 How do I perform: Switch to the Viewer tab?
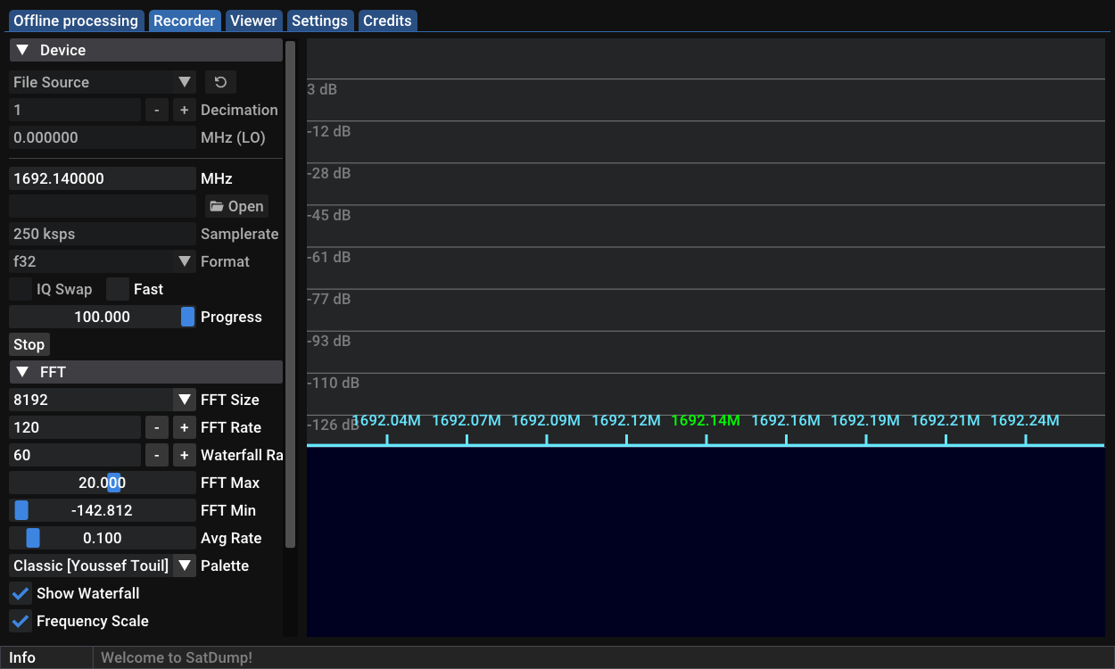(254, 21)
